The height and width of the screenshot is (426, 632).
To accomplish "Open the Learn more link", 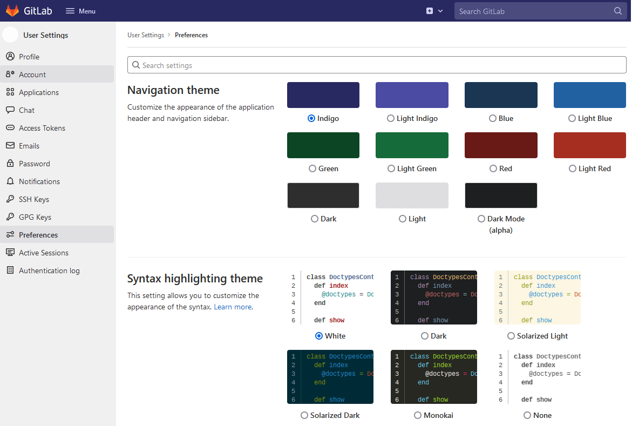I will pyautogui.click(x=233, y=307).
